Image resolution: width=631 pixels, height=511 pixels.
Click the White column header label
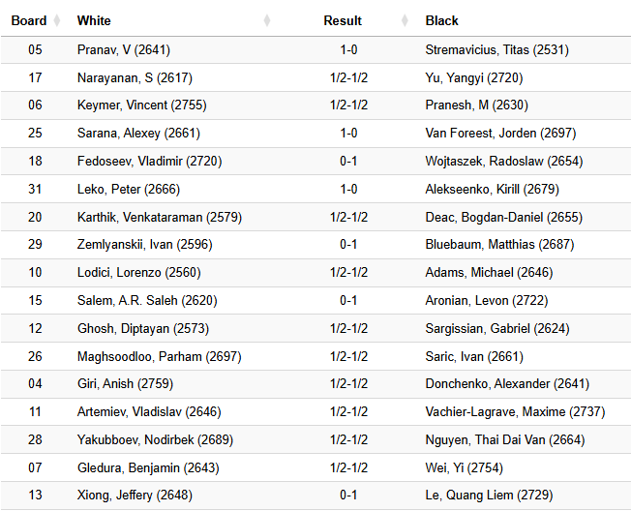click(94, 20)
